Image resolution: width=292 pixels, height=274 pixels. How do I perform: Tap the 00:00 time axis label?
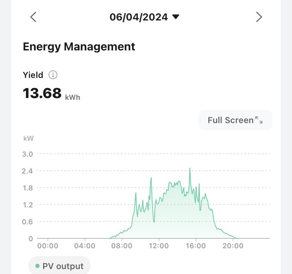tap(48, 246)
